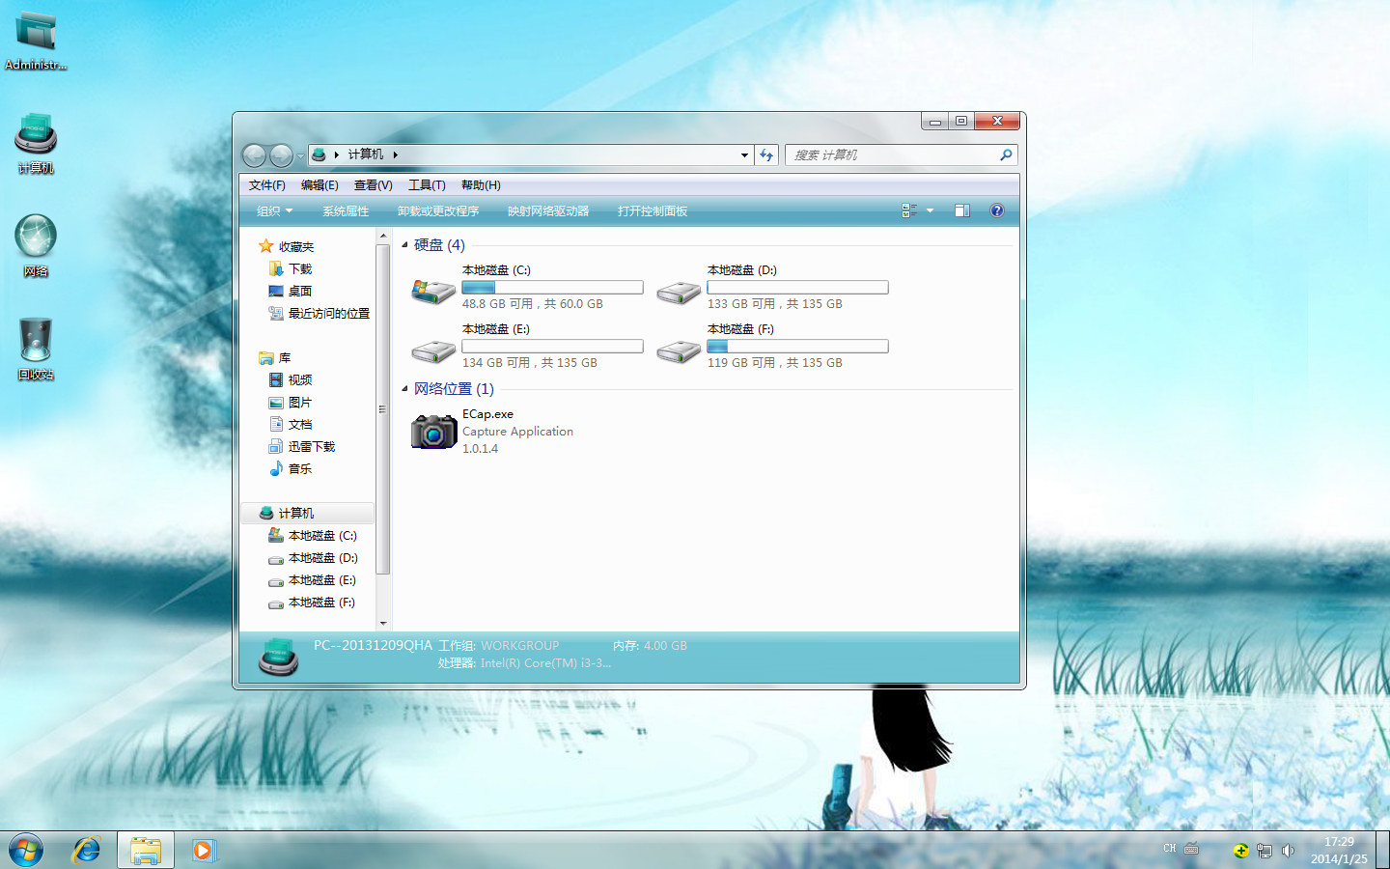Open Local Disk (E:) drive icon in content pane
Viewport: 1390px width, 869px height.
[433, 351]
